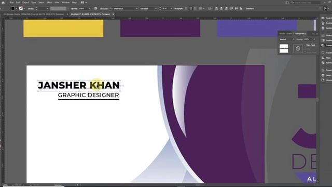Open the font size dropdown arrow
332x187 pixels.
(171, 9)
